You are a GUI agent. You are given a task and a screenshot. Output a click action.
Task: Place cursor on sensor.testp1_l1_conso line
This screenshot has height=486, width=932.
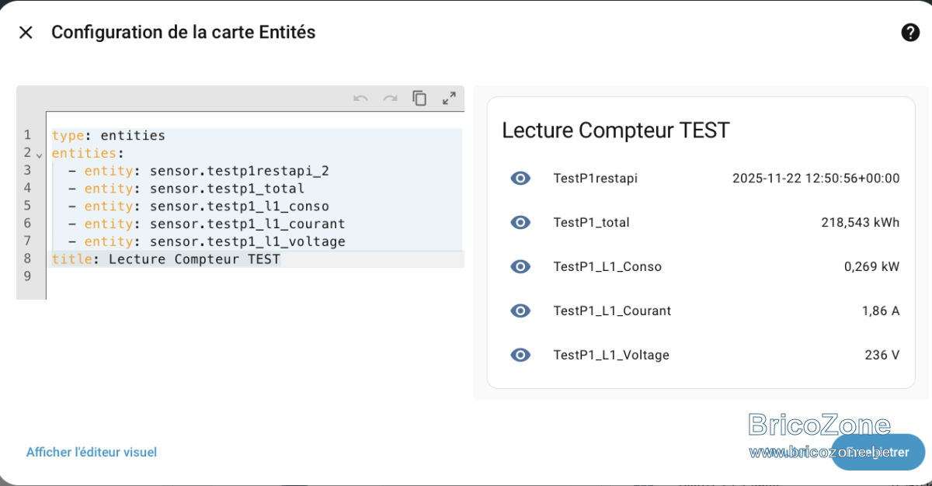(198, 207)
